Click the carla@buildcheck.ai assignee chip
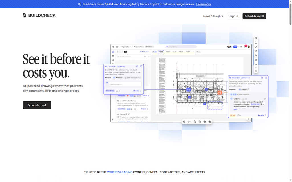 click(x=133, y=78)
